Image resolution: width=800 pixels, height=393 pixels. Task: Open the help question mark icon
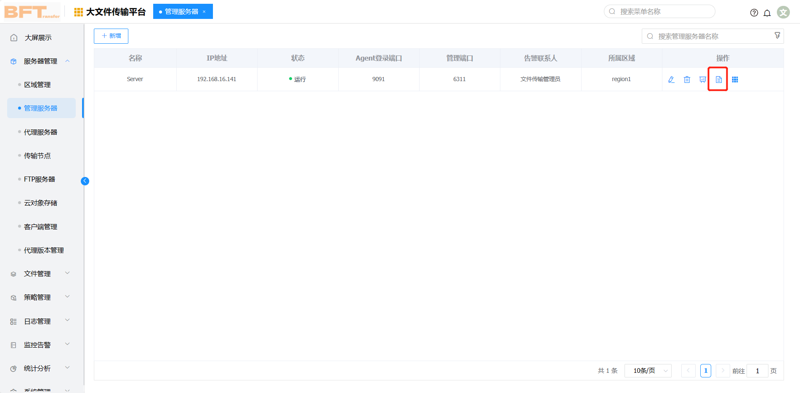(754, 13)
